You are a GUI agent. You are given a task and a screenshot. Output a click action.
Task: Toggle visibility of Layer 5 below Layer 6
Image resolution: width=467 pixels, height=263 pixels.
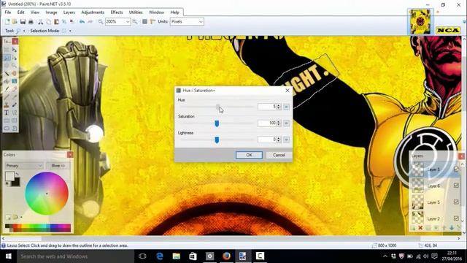click(x=456, y=202)
